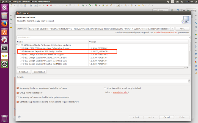Open the Files manager in the dock
198x123 pixels.
click(4, 16)
